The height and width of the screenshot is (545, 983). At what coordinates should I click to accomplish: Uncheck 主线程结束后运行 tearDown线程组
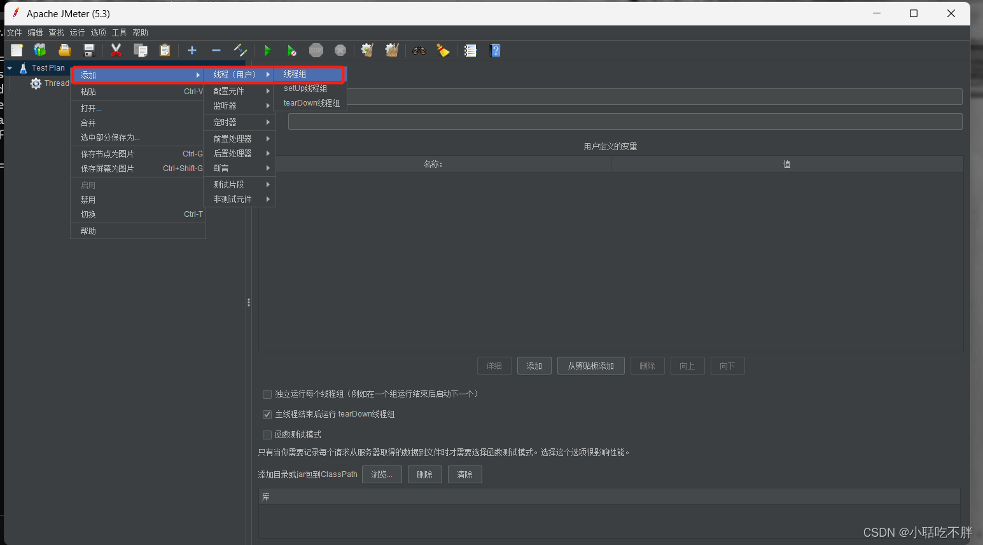(267, 415)
